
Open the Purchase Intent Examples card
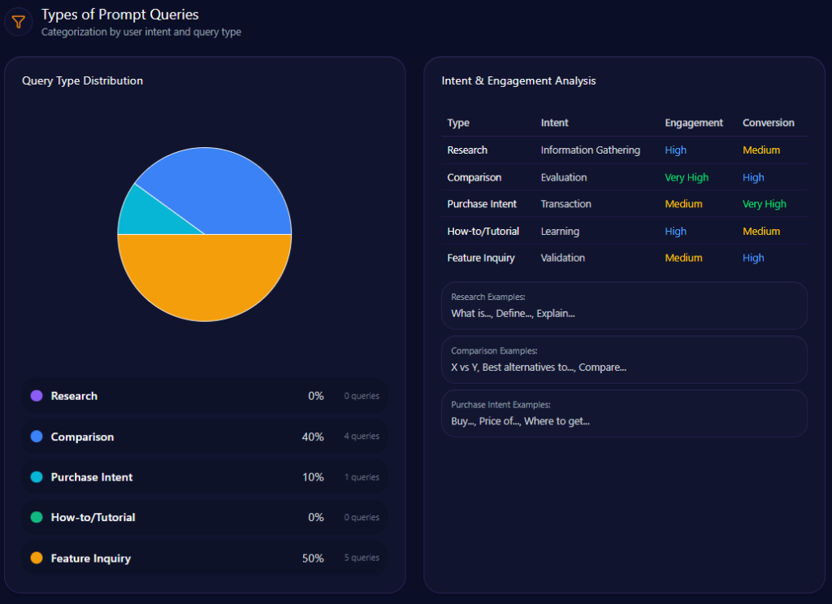coord(623,413)
